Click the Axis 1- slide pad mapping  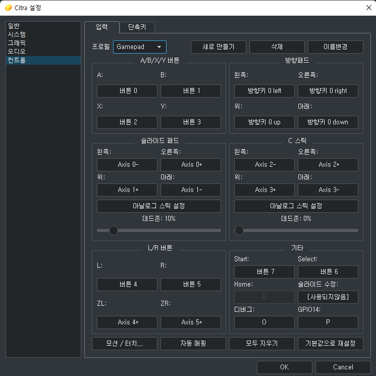191,190
